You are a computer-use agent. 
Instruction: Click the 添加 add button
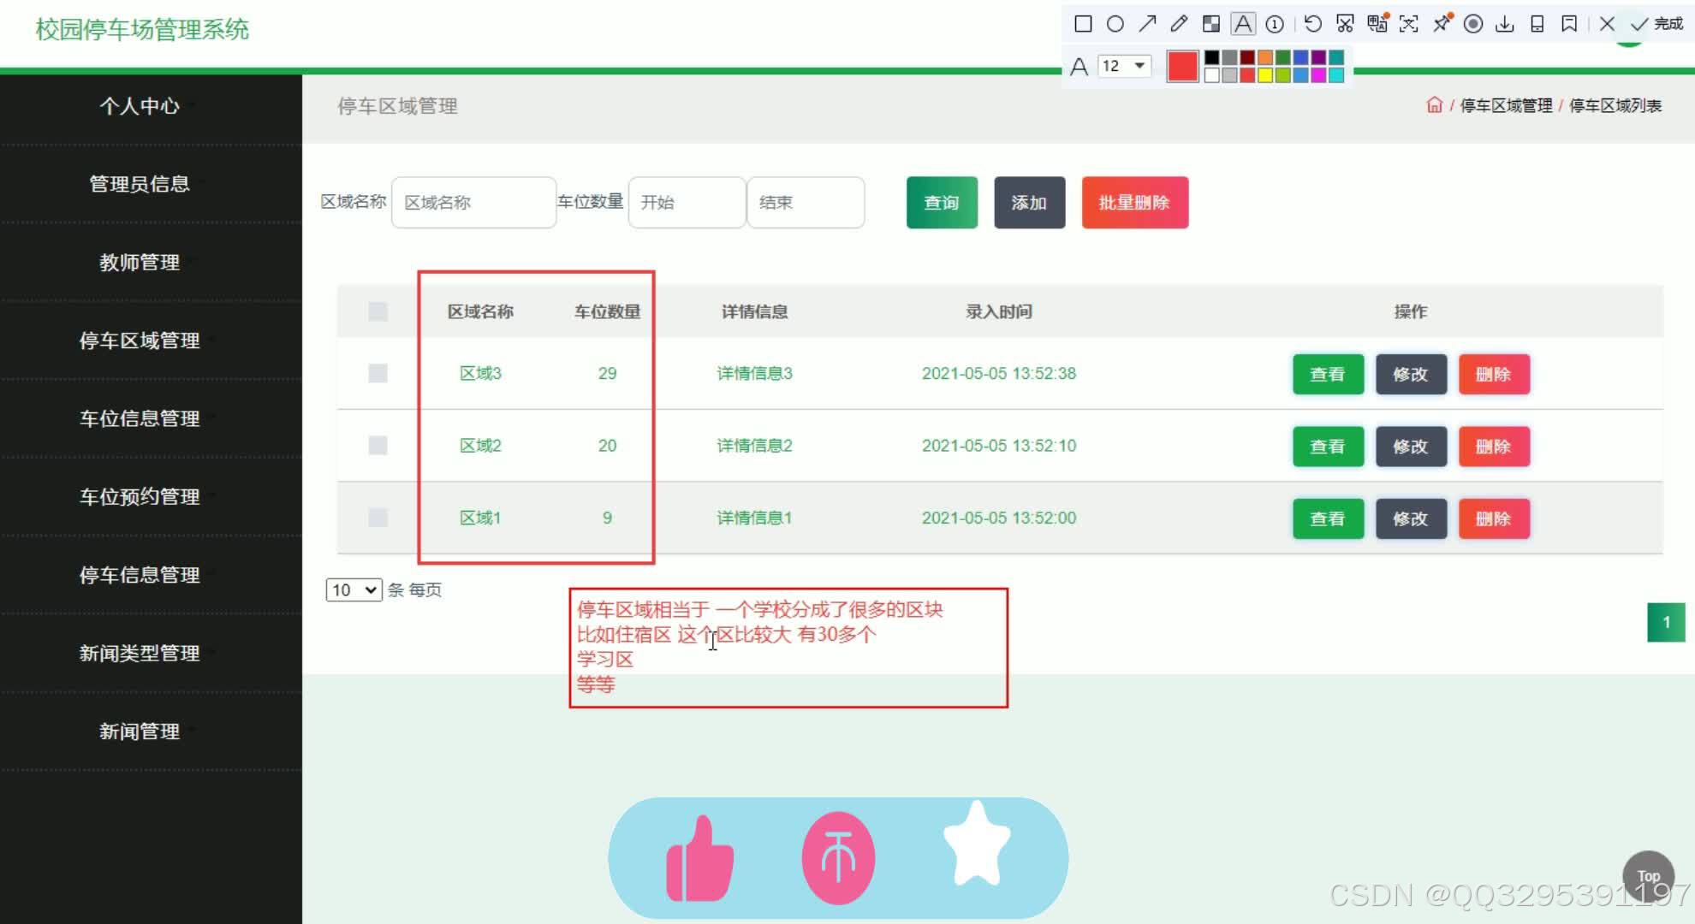1030,203
